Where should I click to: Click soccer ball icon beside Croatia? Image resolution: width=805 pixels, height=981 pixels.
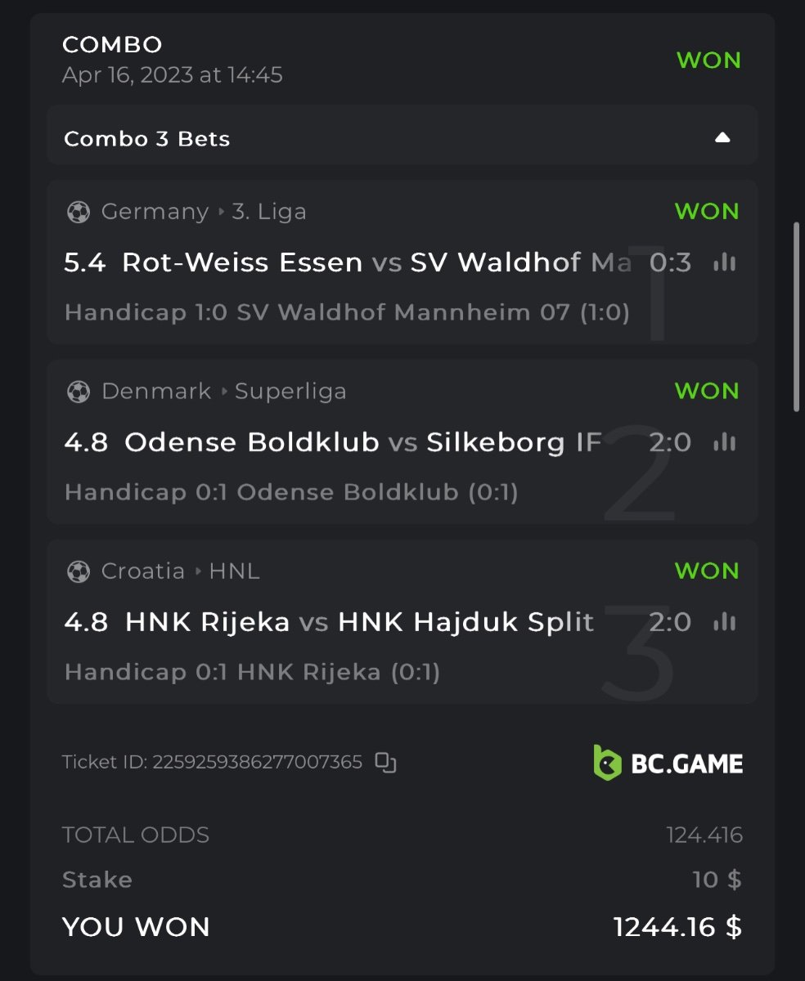click(x=78, y=571)
